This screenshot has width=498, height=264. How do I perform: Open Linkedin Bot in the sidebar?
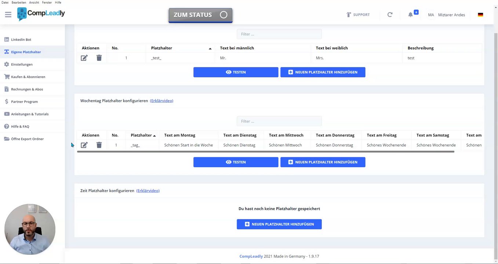(21, 40)
